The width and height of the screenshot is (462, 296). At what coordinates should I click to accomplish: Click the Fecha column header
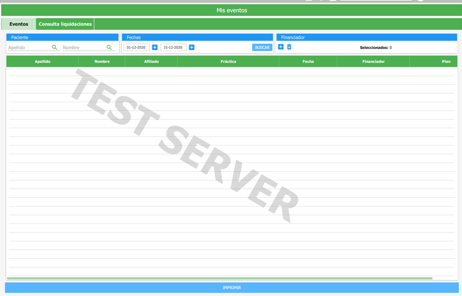308,61
